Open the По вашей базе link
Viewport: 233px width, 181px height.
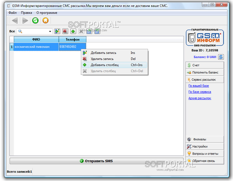[x=198, y=86]
